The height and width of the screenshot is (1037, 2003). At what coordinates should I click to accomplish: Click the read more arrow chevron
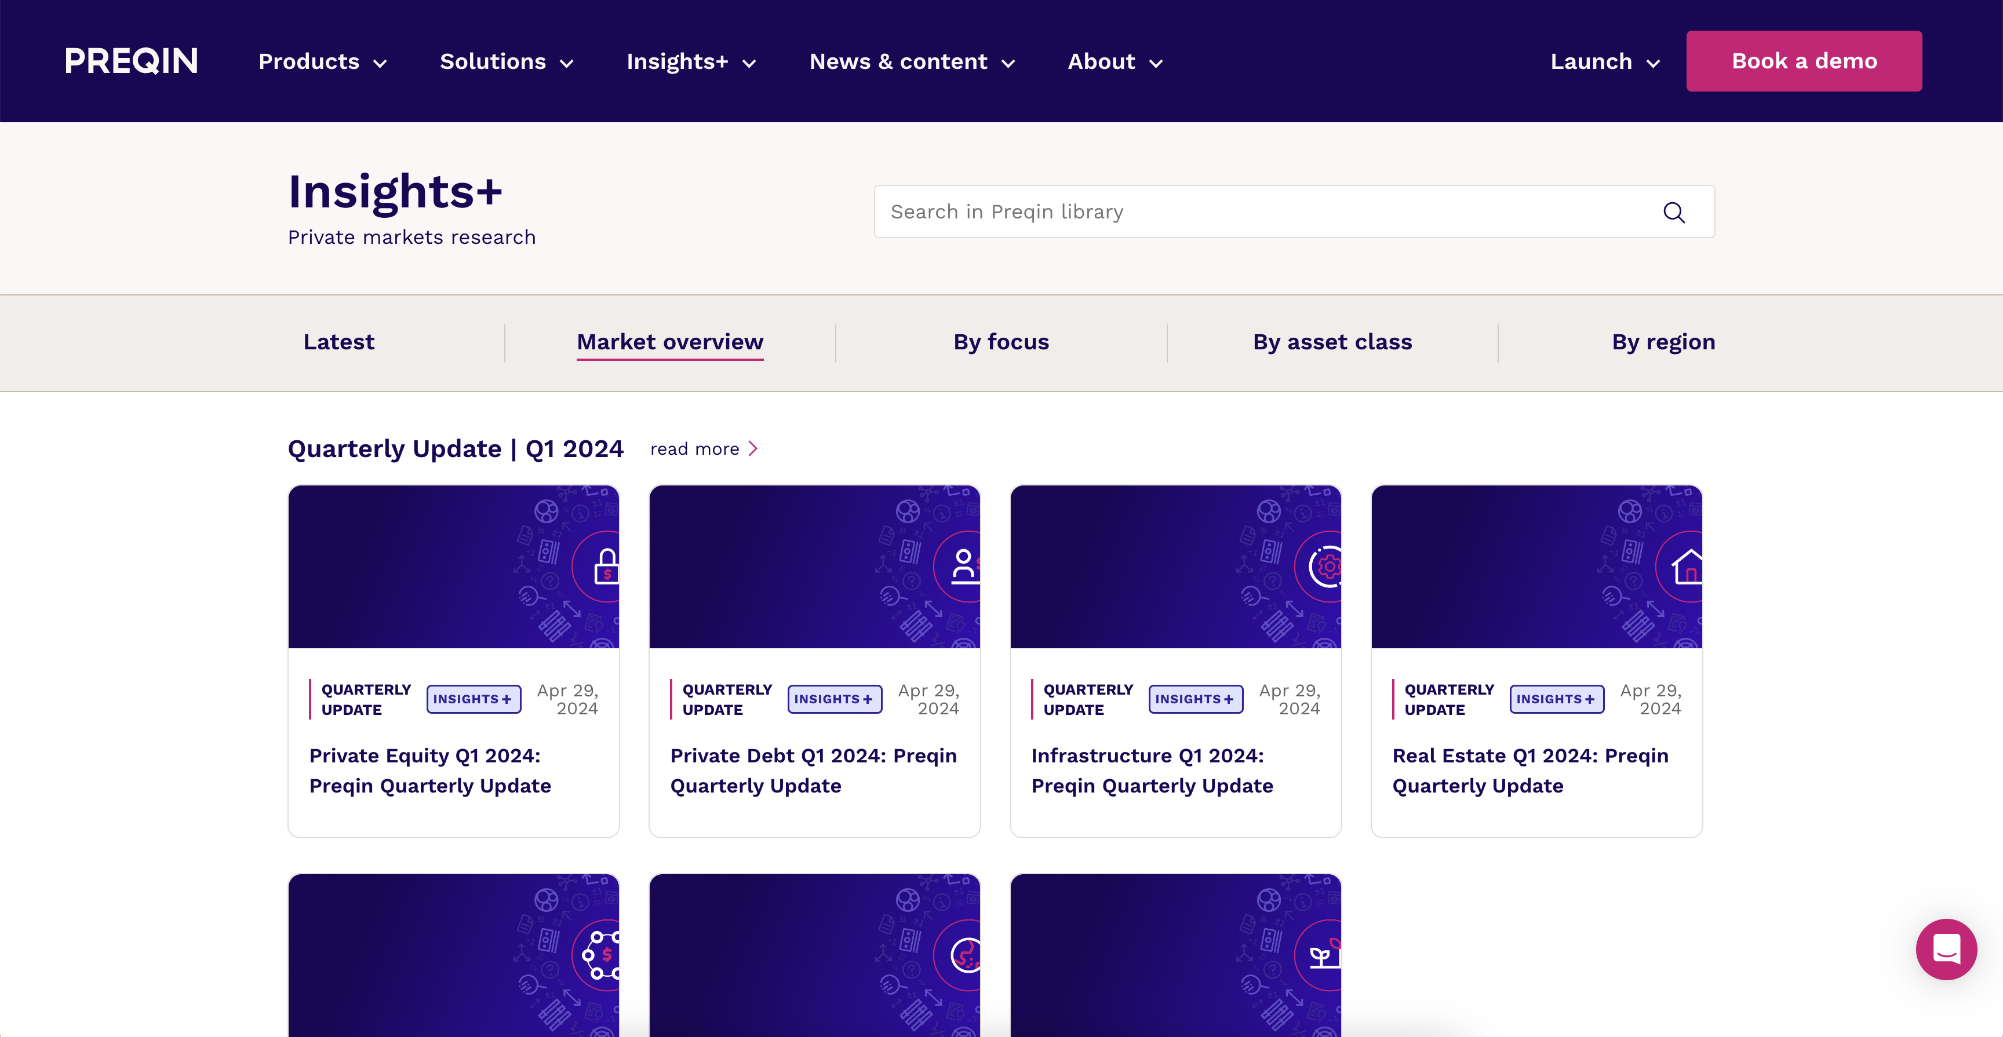click(x=753, y=448)
